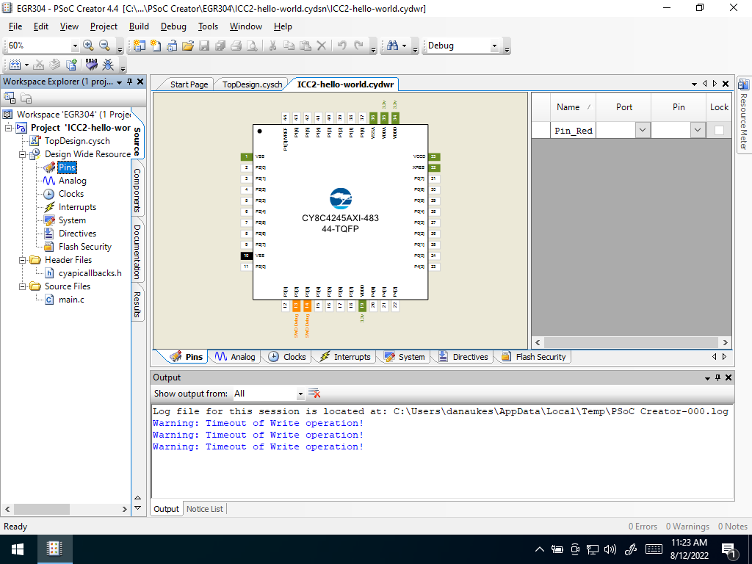Click the Undo arrow icon
Image resolution: width=752 pixels, height=564 pixels.
point(341,46)
